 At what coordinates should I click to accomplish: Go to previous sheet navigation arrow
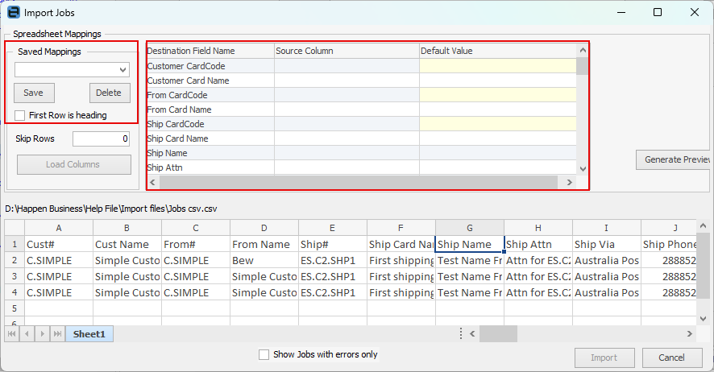coord(27,334)
